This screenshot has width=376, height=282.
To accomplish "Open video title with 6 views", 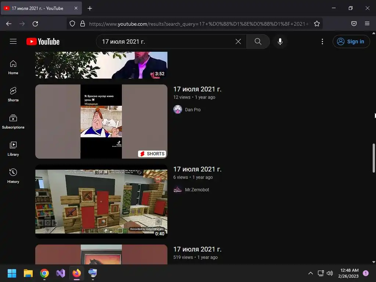I will 197,169.
